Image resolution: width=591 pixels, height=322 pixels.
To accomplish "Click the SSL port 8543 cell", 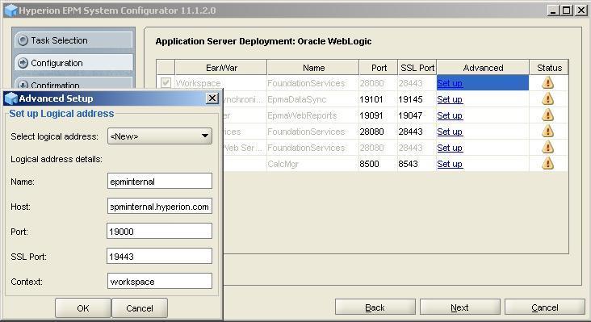I will [x=417, y=164].
